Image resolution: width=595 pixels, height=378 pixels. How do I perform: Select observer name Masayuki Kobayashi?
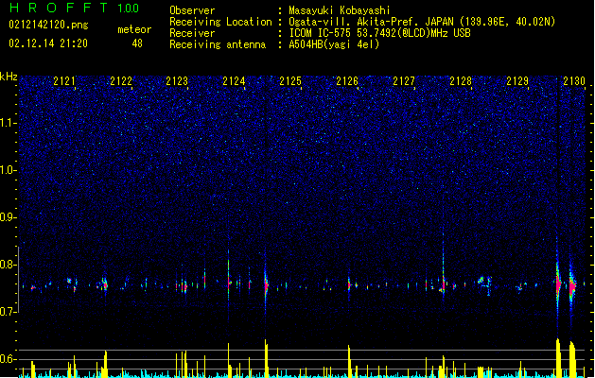[x=340, y=10]
